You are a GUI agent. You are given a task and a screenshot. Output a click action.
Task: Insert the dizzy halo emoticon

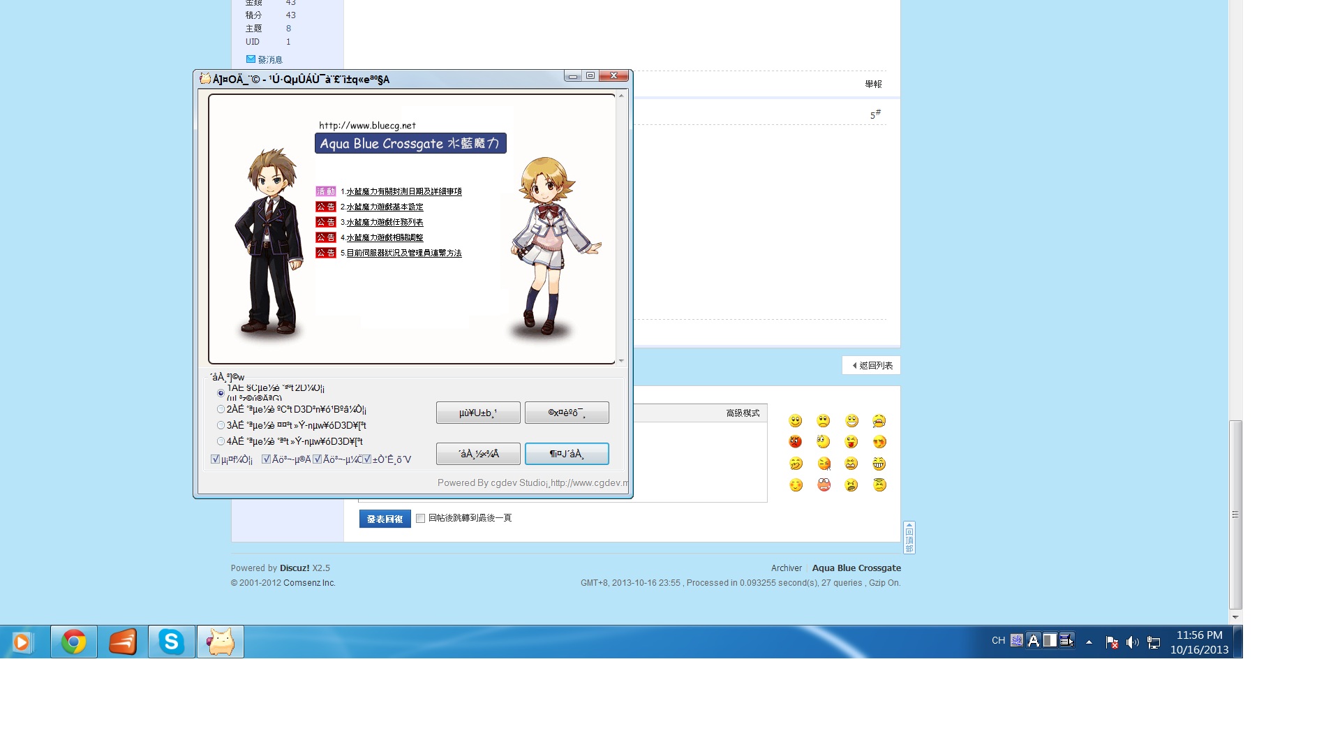point(879,485)
